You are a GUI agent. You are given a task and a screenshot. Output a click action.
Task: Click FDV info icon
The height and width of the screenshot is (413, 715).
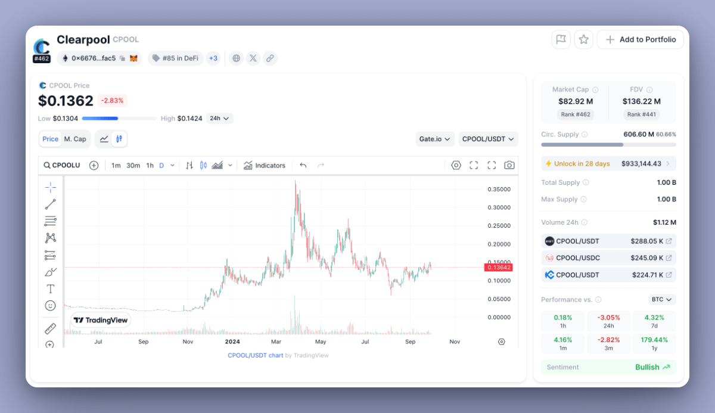coord(649,89)
